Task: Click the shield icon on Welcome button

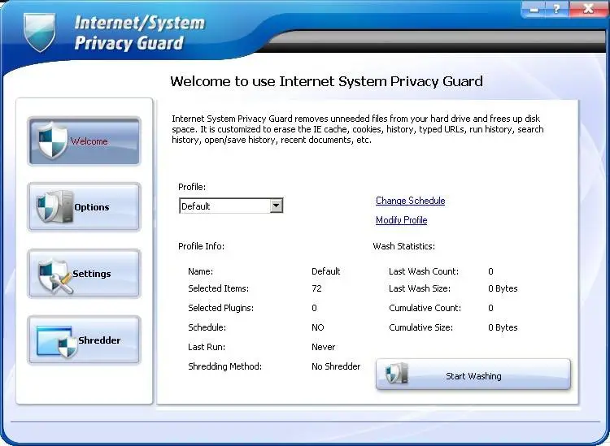Action: pyautogui.click(x=53, y=141)
